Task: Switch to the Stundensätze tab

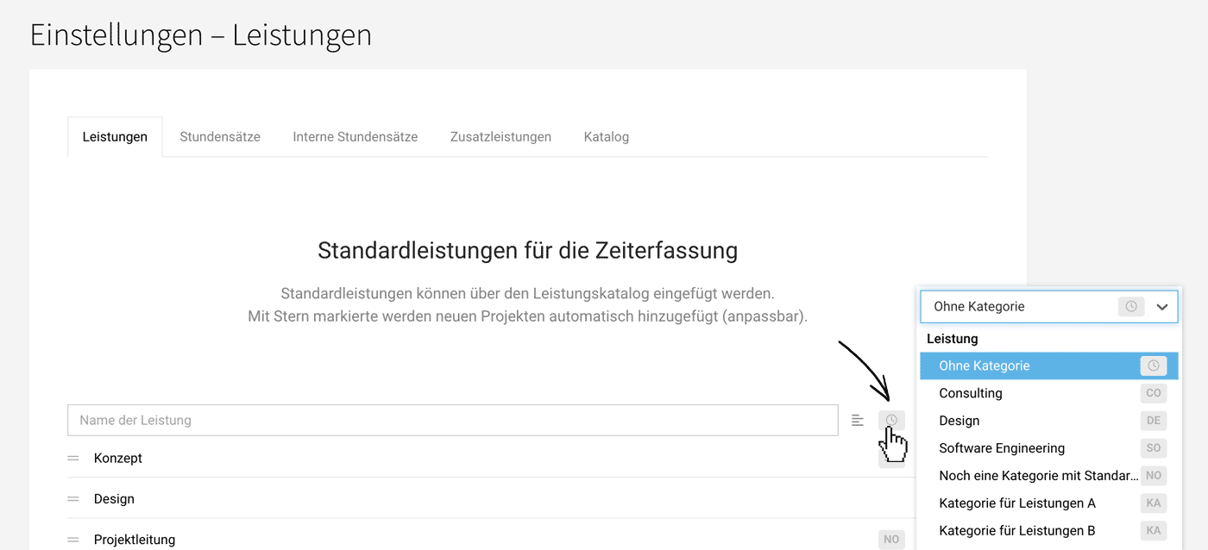Action: coord(219,136)
